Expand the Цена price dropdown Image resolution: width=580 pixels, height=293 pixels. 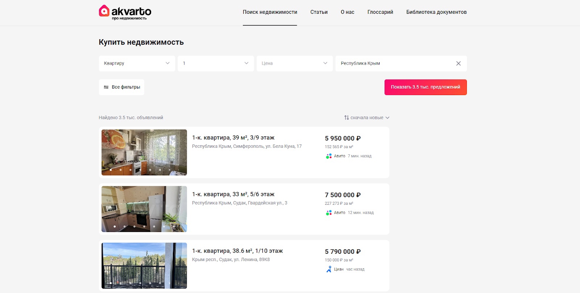pyautogui.click(x=295, y=64)
